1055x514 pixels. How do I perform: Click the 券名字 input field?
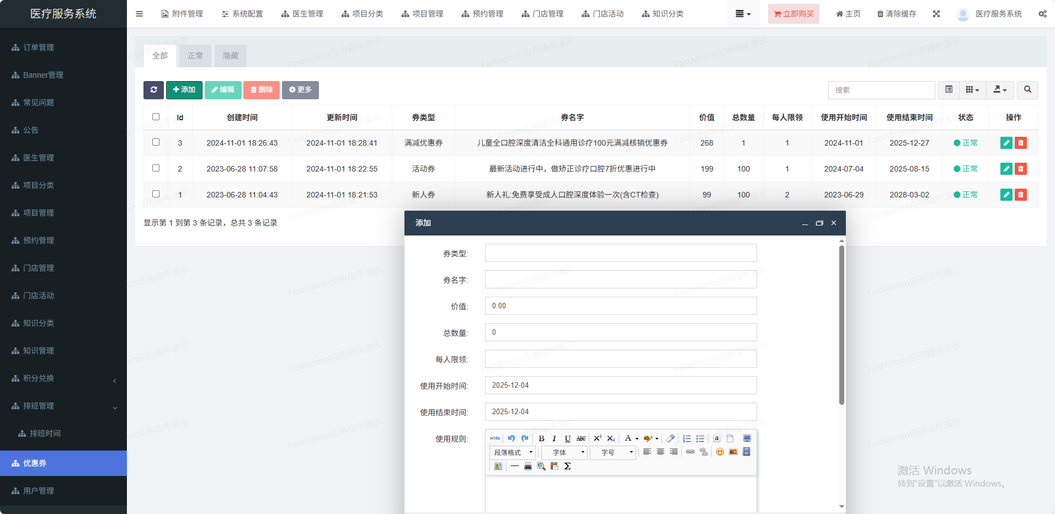tap(620, 280)
